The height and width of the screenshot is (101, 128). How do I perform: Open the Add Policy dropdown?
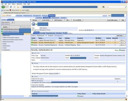tap(120, 36)
